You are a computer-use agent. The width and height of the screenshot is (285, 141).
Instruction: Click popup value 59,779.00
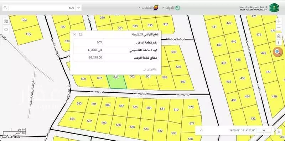tap(95, 58)
